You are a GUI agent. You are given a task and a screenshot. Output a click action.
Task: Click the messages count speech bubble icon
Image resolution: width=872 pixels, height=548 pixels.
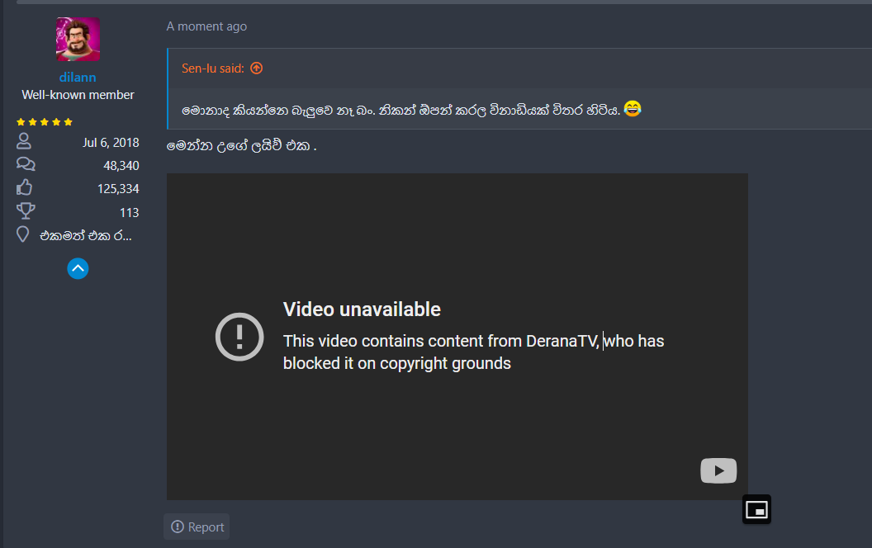[26, 164]
